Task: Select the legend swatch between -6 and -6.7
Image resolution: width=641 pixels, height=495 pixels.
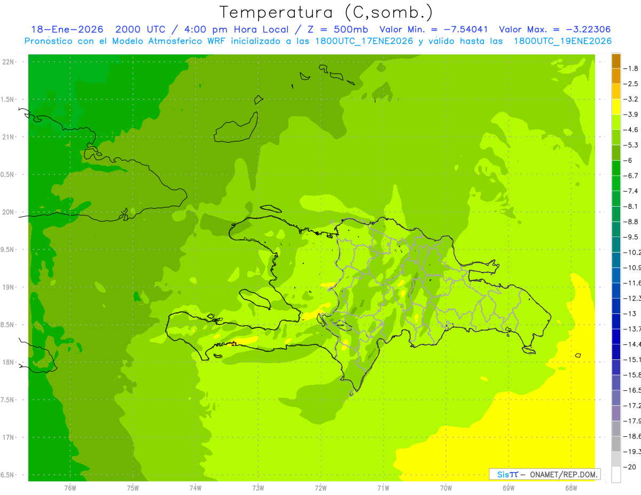Action: coord(616,168)
